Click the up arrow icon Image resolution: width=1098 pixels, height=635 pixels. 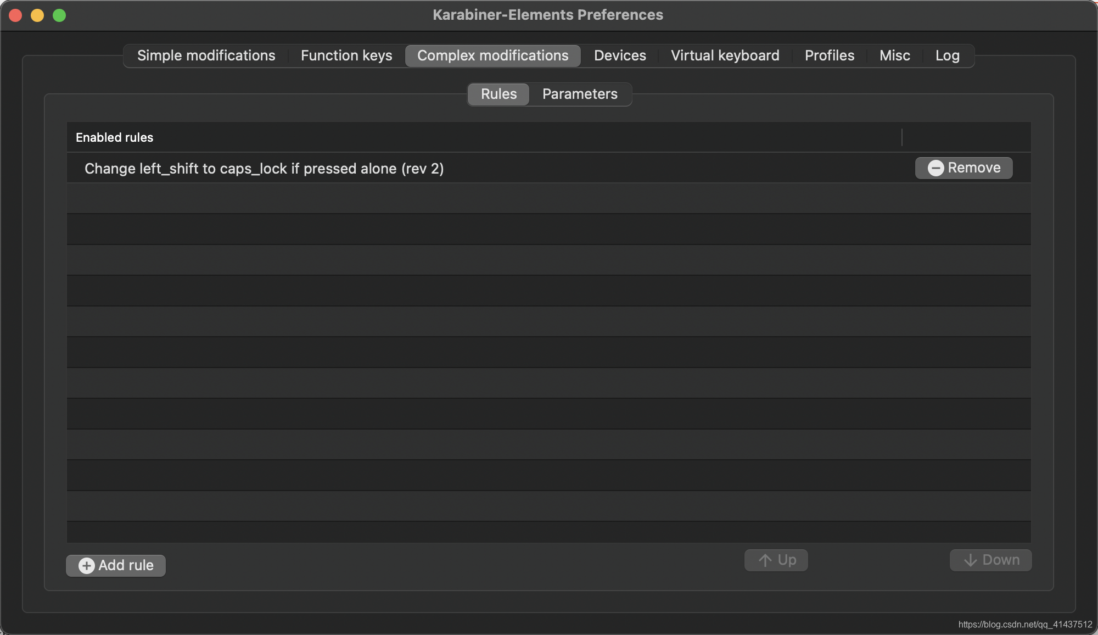click(x=765, y=560)
